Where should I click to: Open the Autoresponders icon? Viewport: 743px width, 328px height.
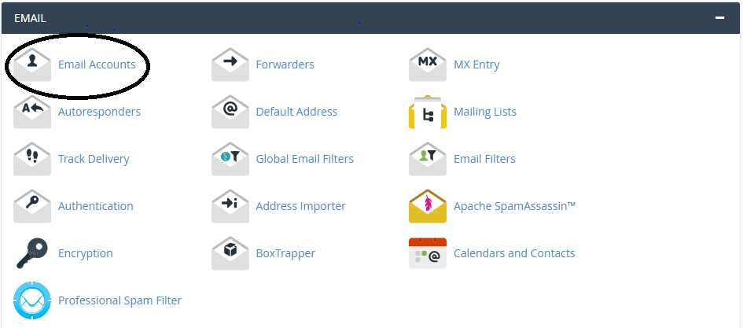click(32, 112)
